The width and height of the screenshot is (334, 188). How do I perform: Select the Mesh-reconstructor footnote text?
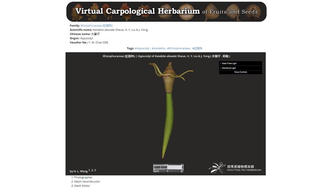[x=87, y=181]
